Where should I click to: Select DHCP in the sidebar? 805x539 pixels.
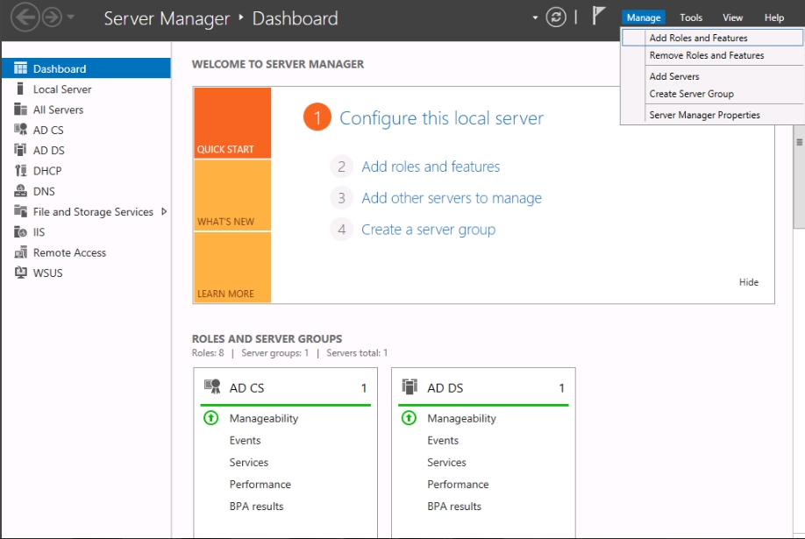(47, 171)
